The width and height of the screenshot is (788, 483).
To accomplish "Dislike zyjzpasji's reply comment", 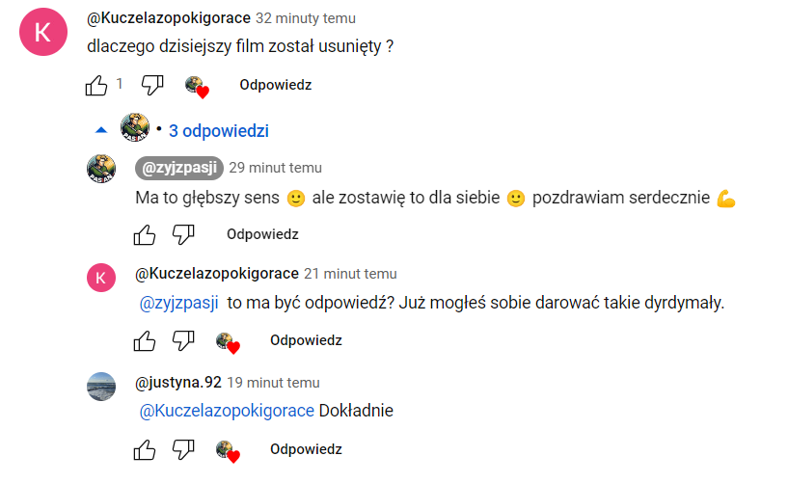I will [183, 234].
